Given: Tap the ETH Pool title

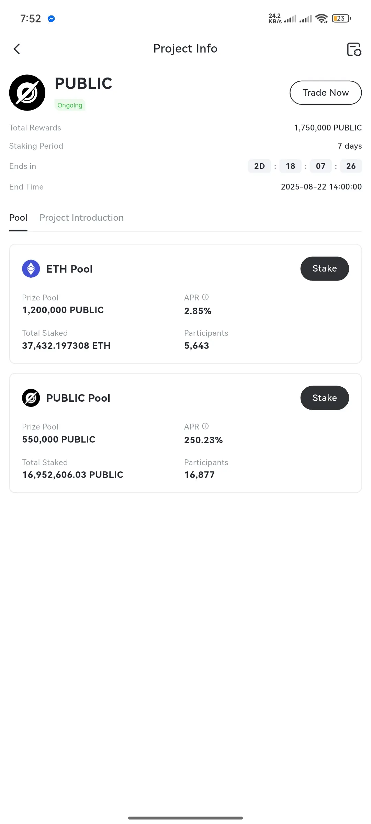Looking at the screenshot, I should click(69, 269).
